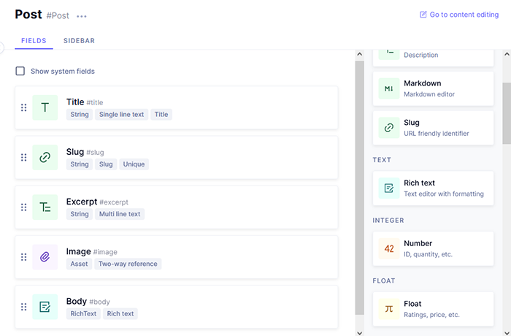Open the Image field card

pos(177,257)
